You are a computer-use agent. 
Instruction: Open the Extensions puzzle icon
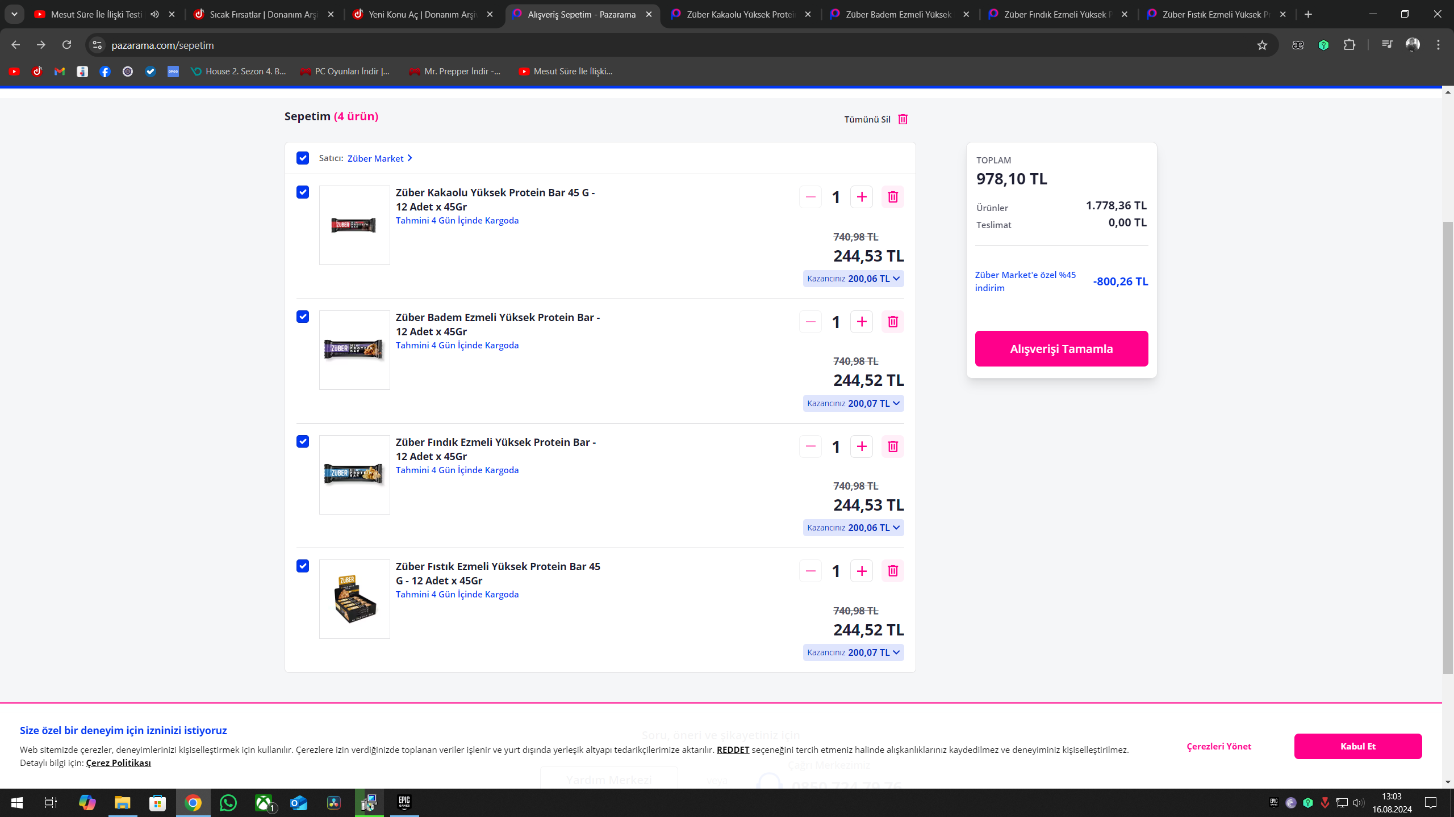1349,45
